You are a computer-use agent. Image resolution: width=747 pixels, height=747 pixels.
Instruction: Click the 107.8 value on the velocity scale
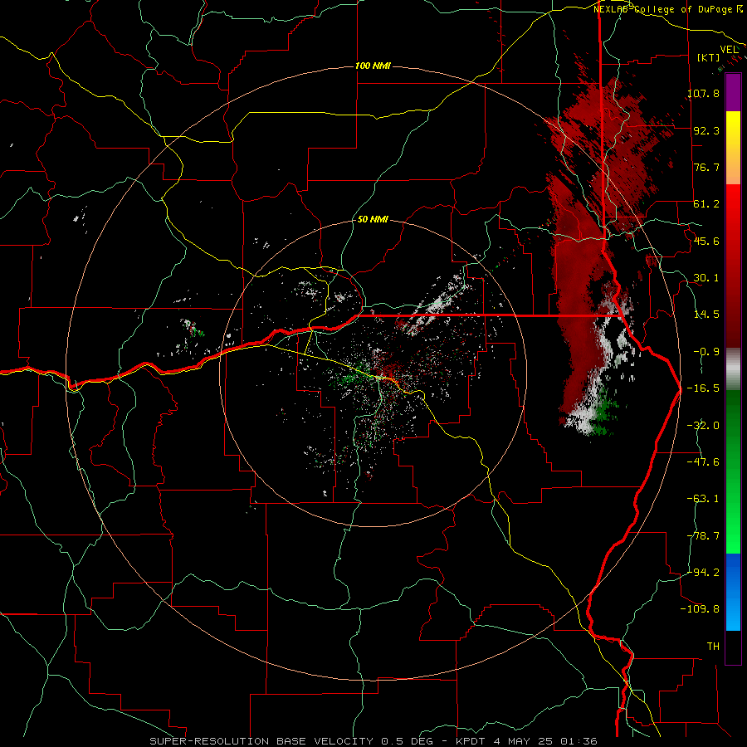point(704,93)
